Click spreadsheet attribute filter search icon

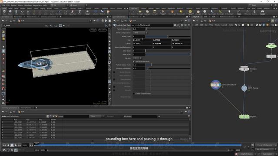[159, 116]
